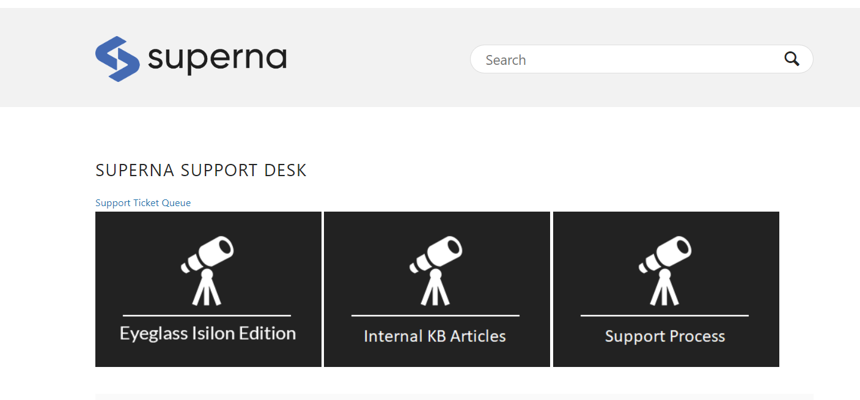Select the Eyeglass Isilon Edition label
The image size is (860, 400).
point(208,333)
